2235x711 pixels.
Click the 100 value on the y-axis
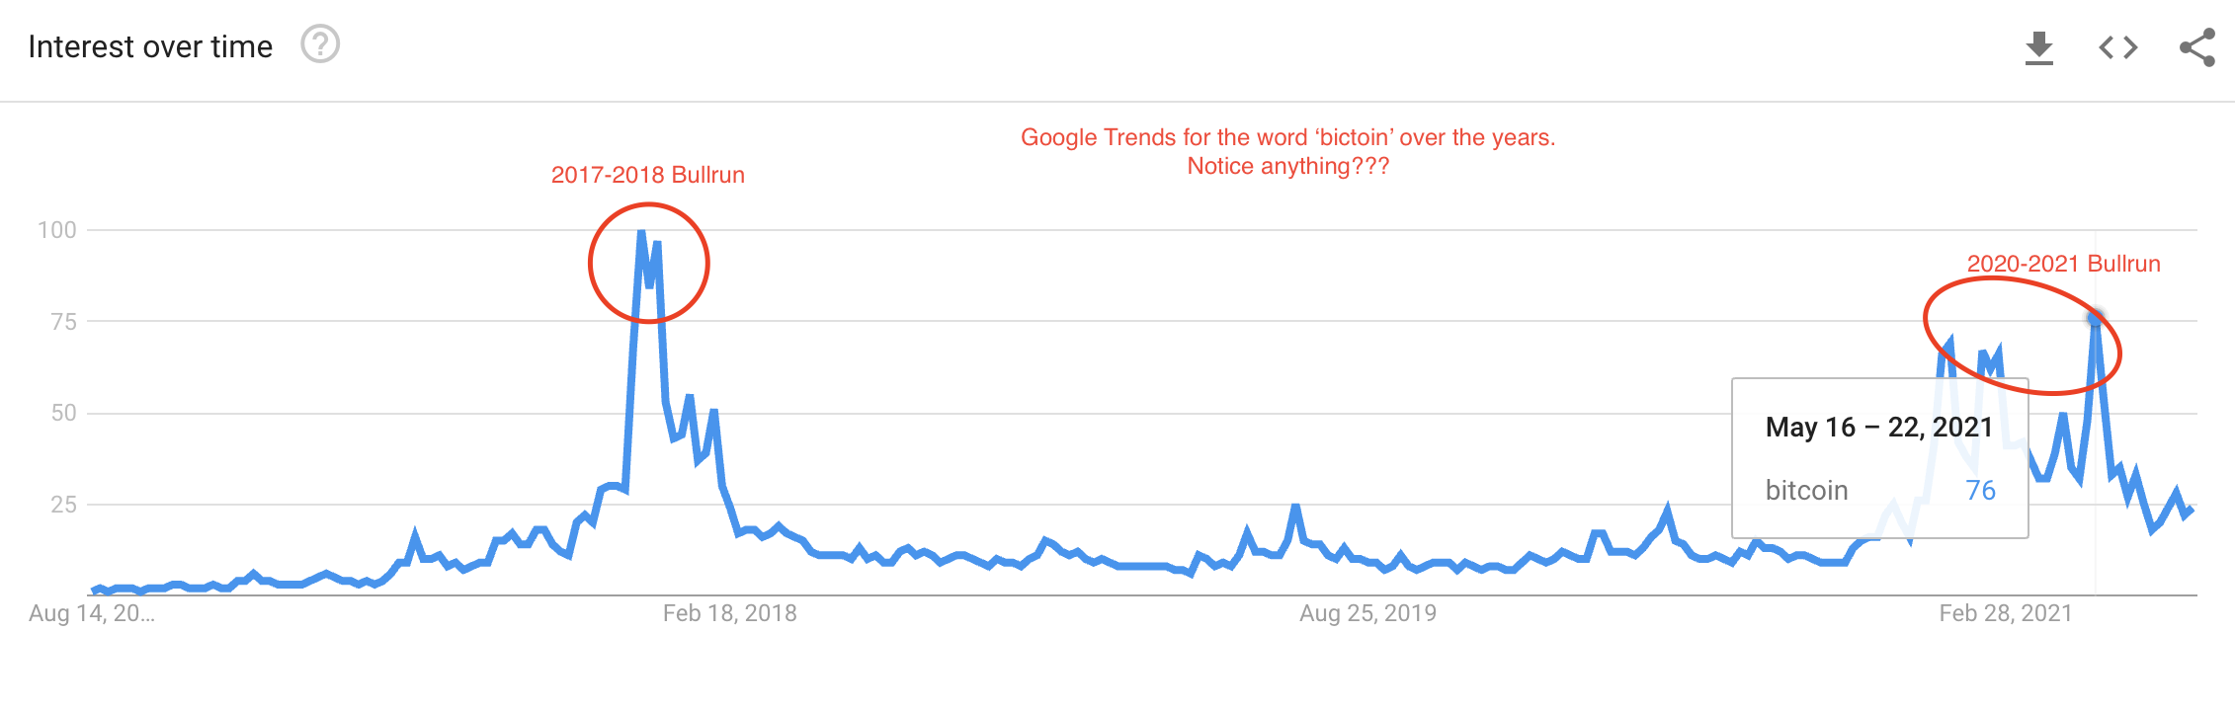tap(57, 230)
